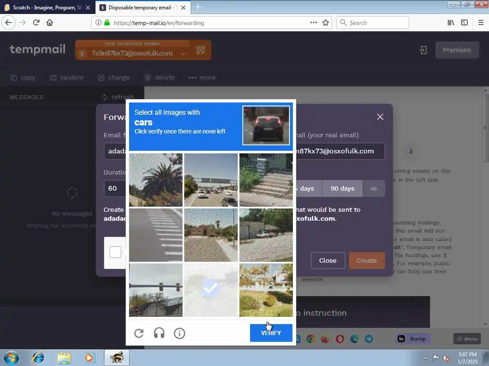Open Windows Explorer folder in taskbar

[x=64, y=358]
